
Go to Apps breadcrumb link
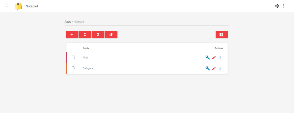point(67,22)
